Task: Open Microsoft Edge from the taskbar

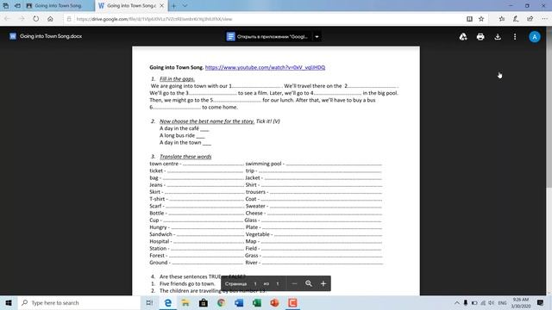Action: [168, 302]
